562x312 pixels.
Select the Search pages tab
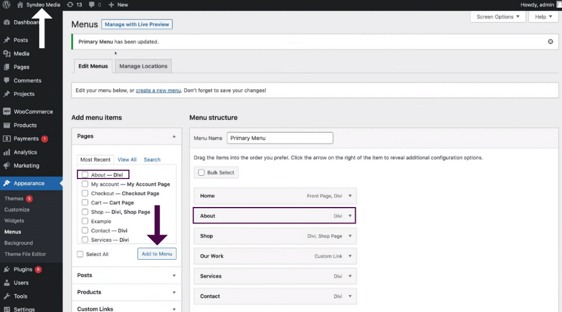pos(152,159)
